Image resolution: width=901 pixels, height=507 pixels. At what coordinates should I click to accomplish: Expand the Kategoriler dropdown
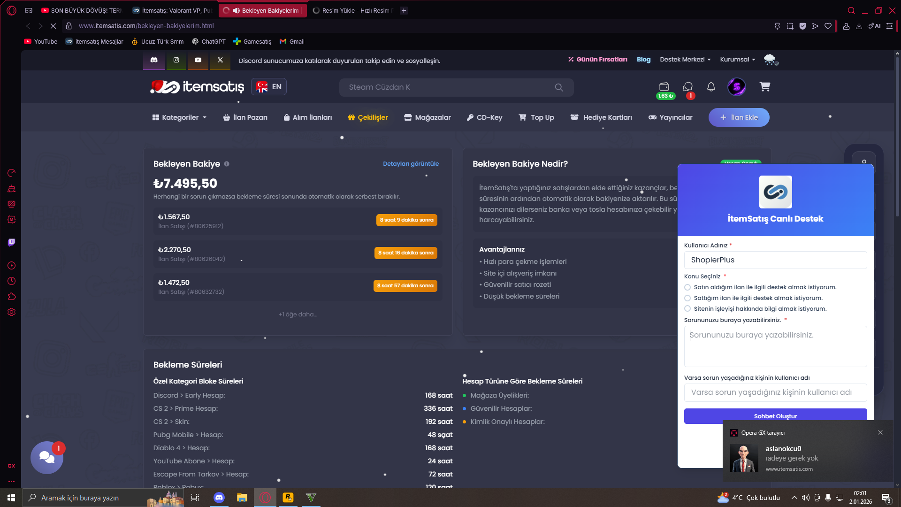(x=180, y=117)
